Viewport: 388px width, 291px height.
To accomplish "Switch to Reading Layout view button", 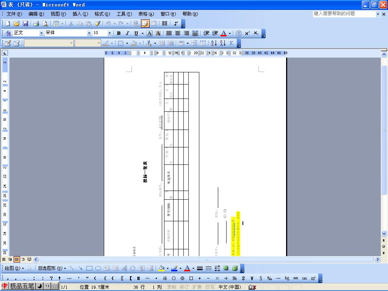I will click(x=30, y=259).
